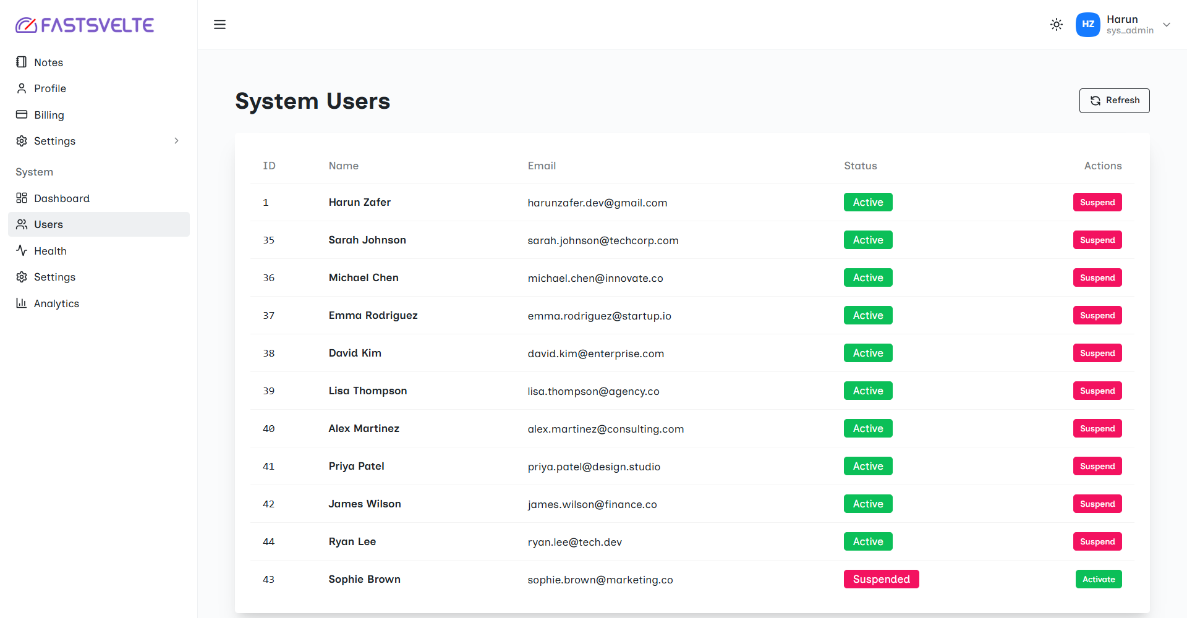1187x618 pixels.
Task: Open the Harun user dropdown chevron
Action: pyautogui.click(x=1166, y=25)
